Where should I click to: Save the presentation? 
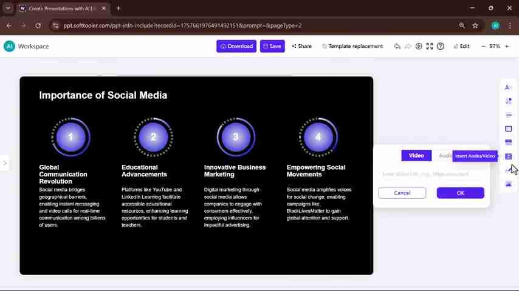pyautogui.click(x=272, y=46)
